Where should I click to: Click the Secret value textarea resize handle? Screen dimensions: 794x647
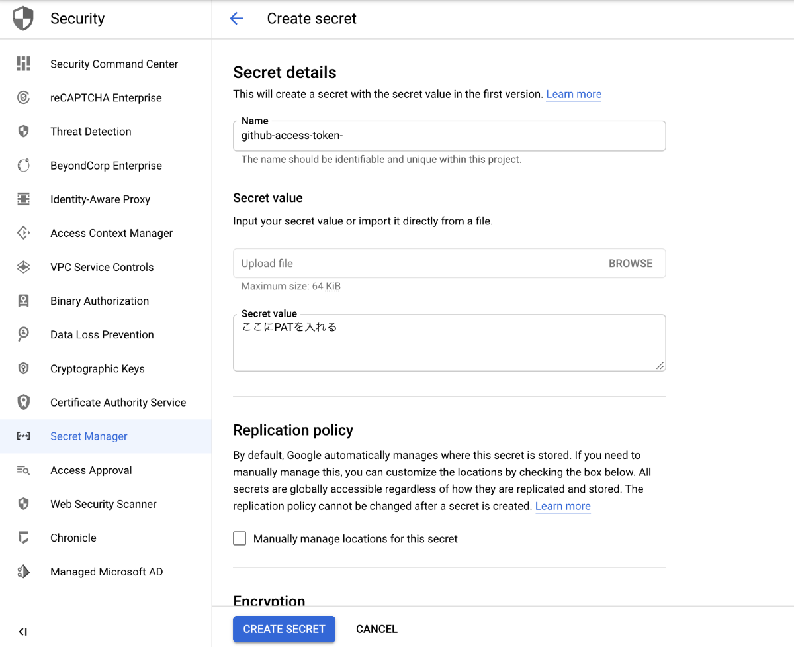(x=660, y=365)
